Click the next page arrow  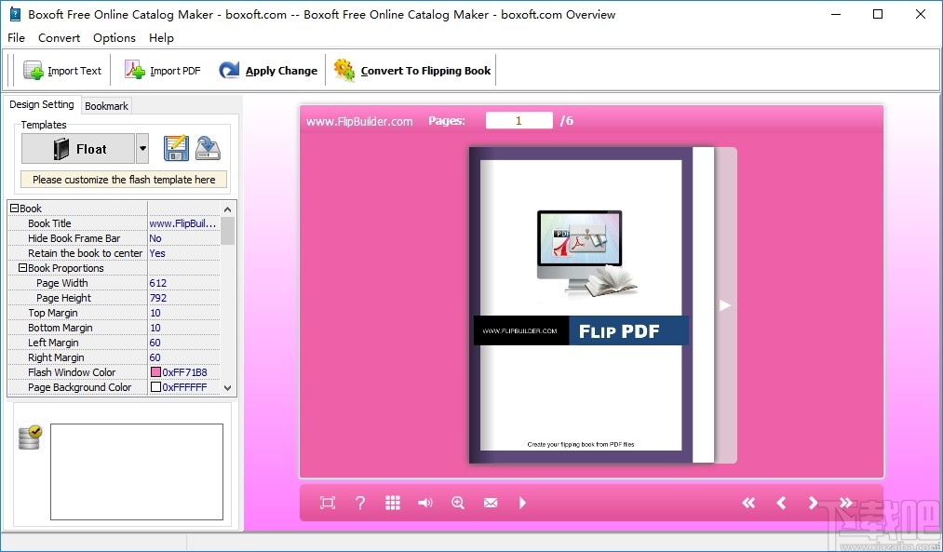[814, 503]
